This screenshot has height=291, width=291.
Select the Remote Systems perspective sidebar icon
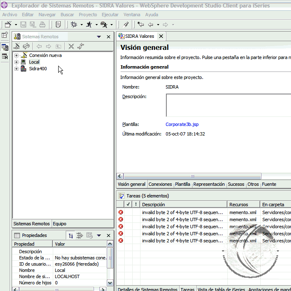5,47
